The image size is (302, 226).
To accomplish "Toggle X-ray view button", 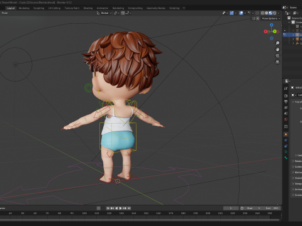I will coord(257,13).
